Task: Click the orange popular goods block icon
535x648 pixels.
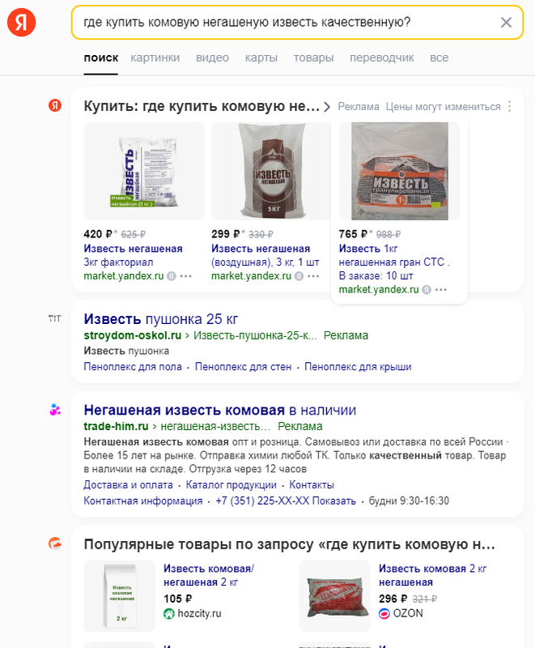Action: [x=55, y=543]
